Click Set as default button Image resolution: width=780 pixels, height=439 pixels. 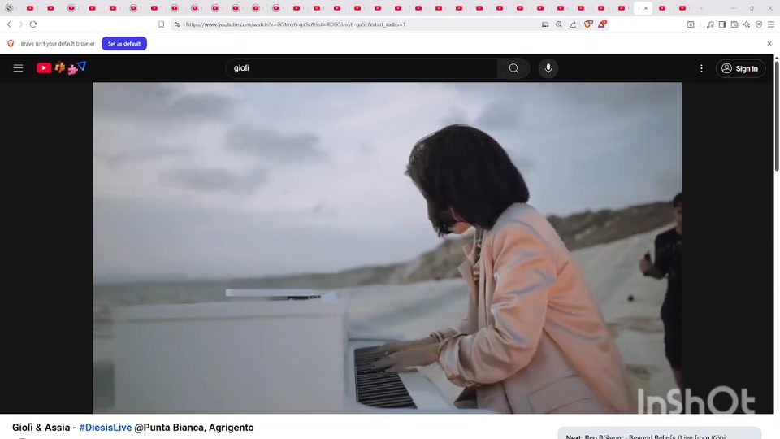pyautogui.click(x=123, y=43)
